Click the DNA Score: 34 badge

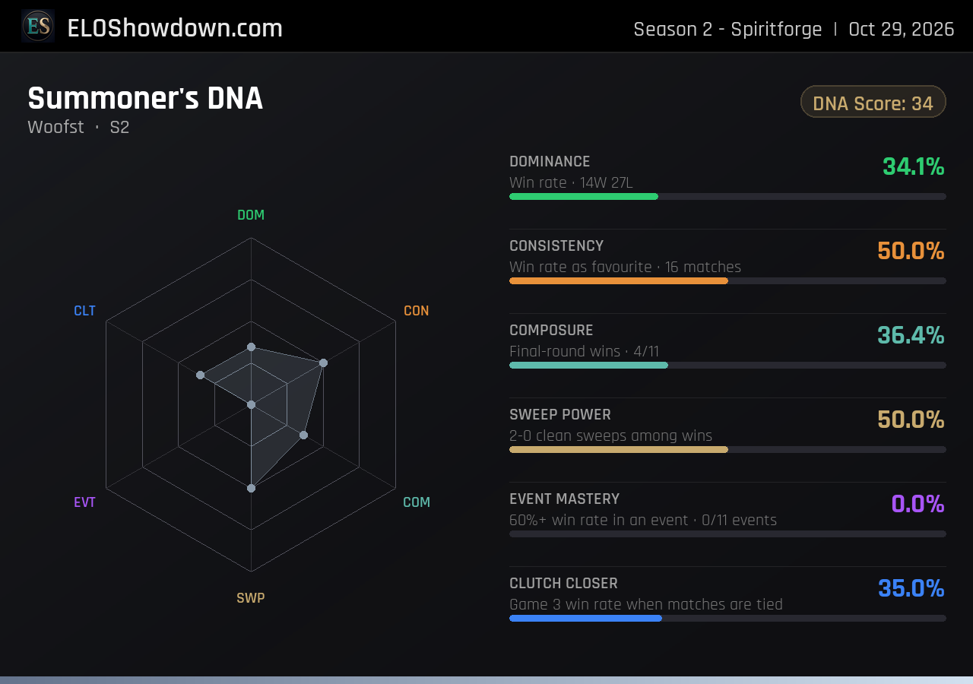(x=873, y=102)
